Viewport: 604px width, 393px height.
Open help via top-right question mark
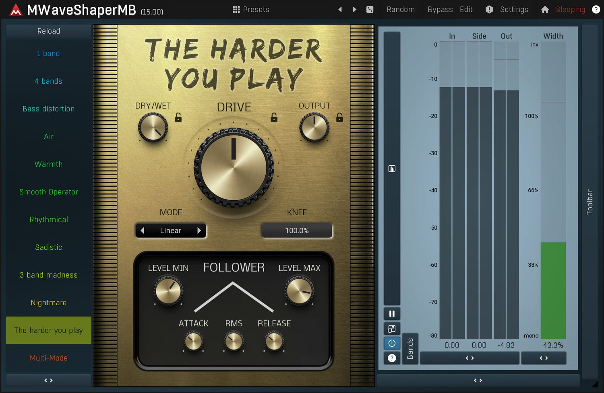[x=596, y=9]
